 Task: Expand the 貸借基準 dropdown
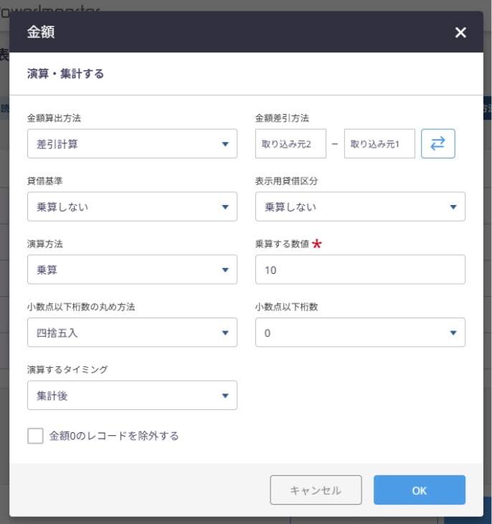click(132, 206)
